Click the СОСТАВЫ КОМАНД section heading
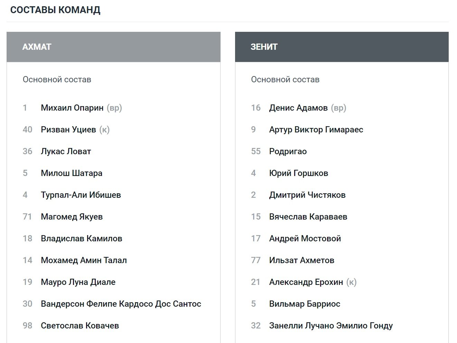 tap(55, 10)
